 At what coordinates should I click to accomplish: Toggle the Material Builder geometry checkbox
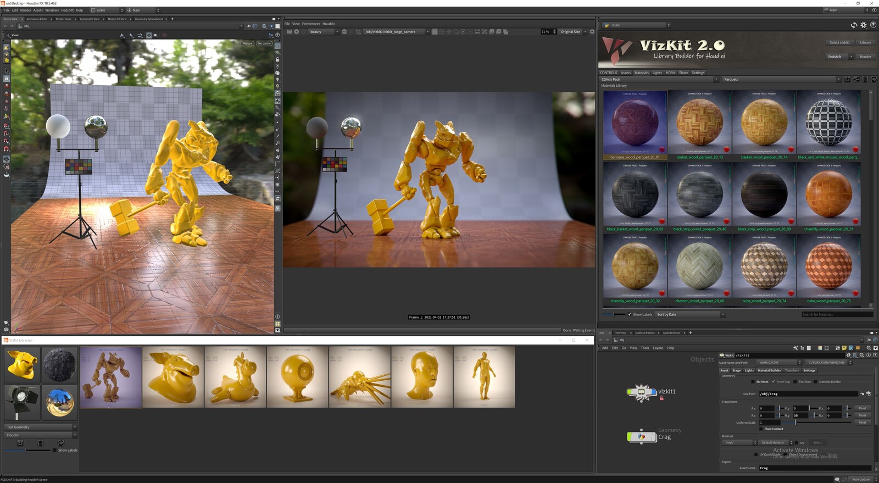(x=815, y=382)
